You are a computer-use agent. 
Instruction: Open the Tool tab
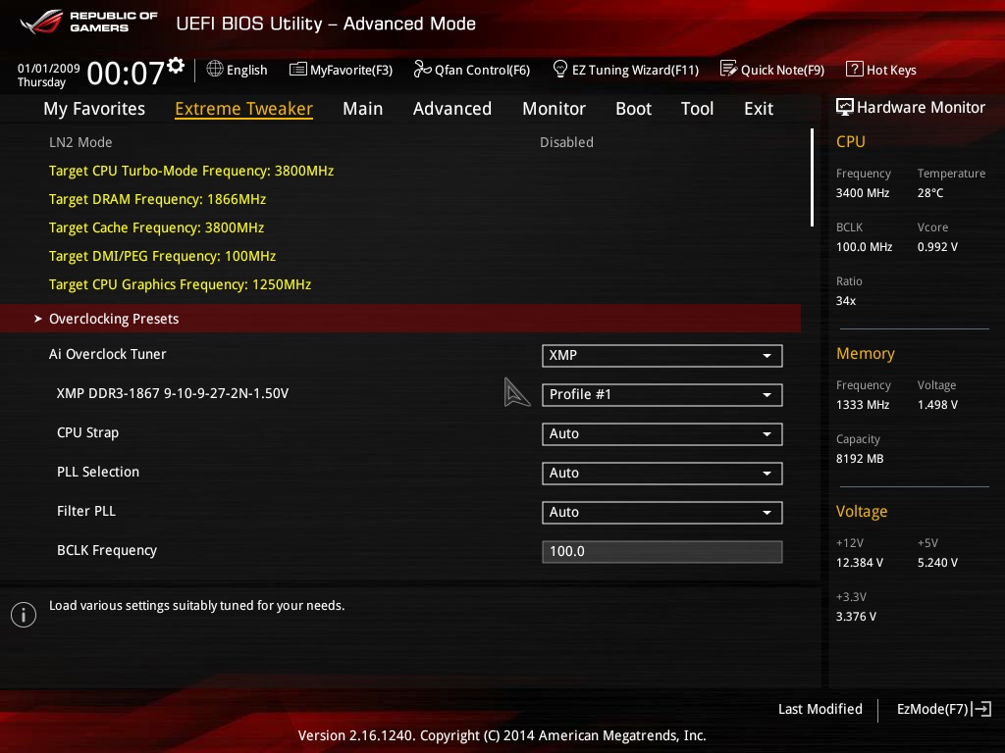(x=698, y=109)
